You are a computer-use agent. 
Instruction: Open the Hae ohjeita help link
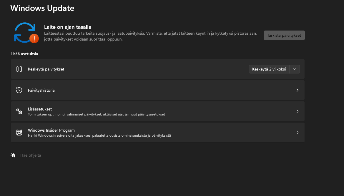click(x=31, y=155)
